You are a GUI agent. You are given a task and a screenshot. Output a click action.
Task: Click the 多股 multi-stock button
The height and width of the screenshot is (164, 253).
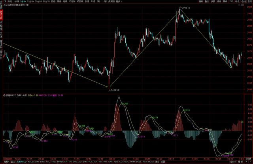(x=213, y=2)
